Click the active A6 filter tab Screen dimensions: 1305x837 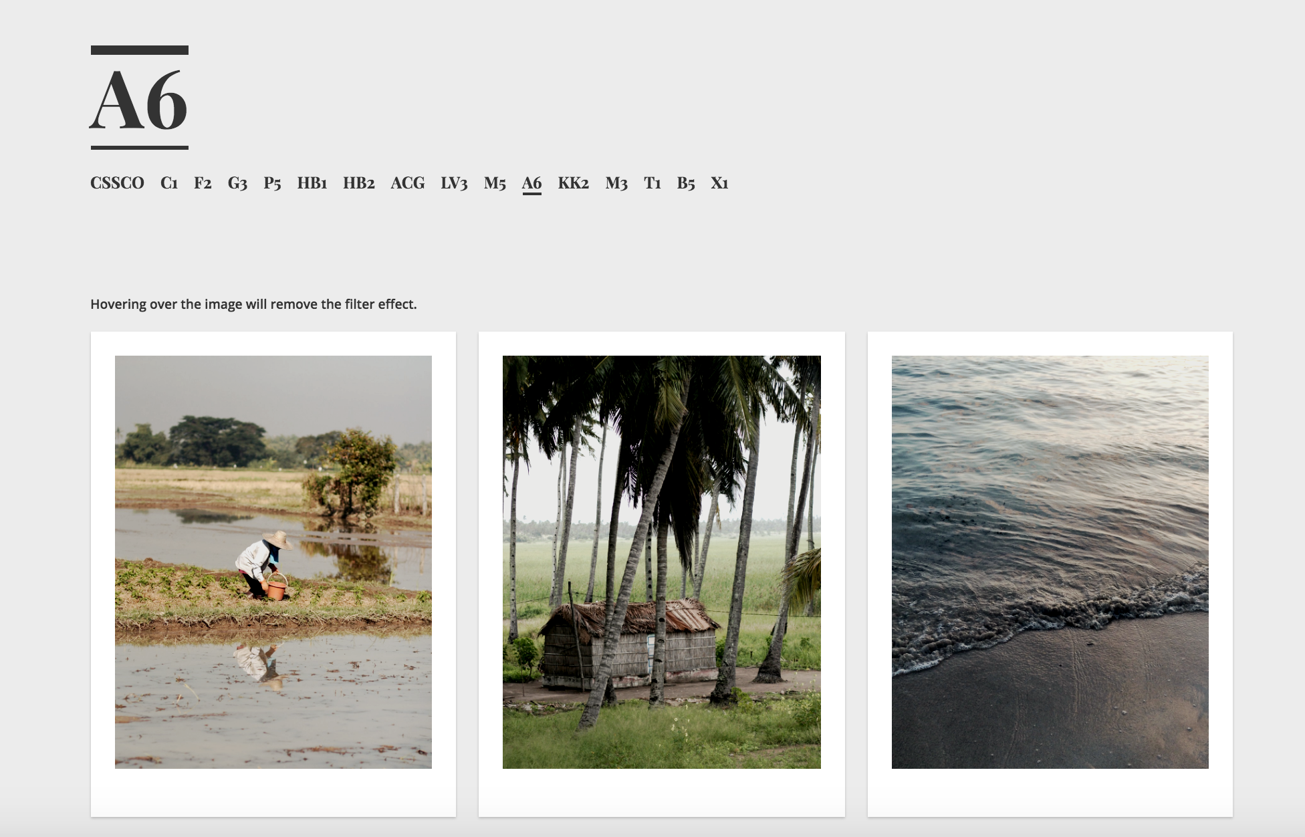(531, 183)
